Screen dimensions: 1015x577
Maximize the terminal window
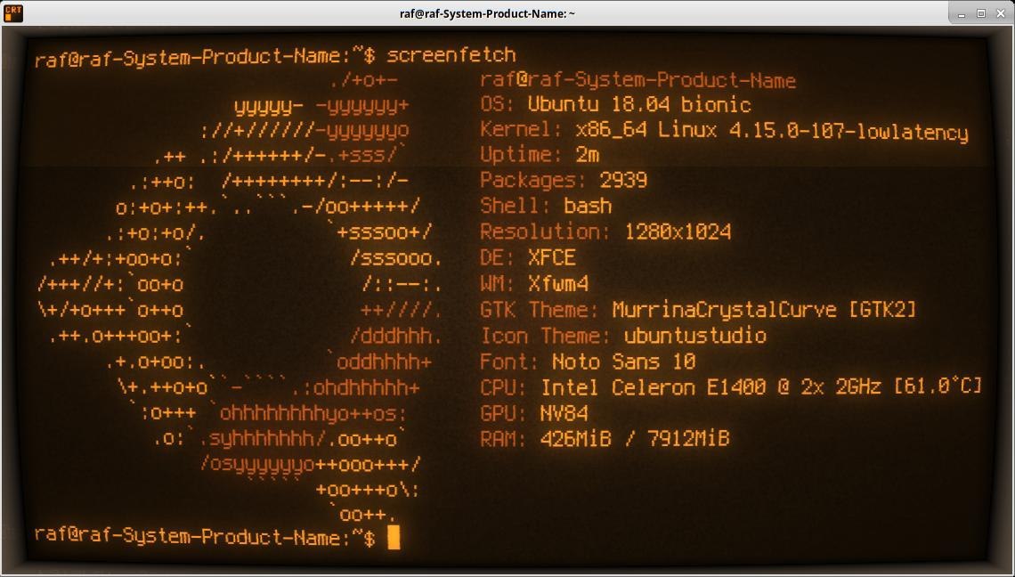coord(980,13)
